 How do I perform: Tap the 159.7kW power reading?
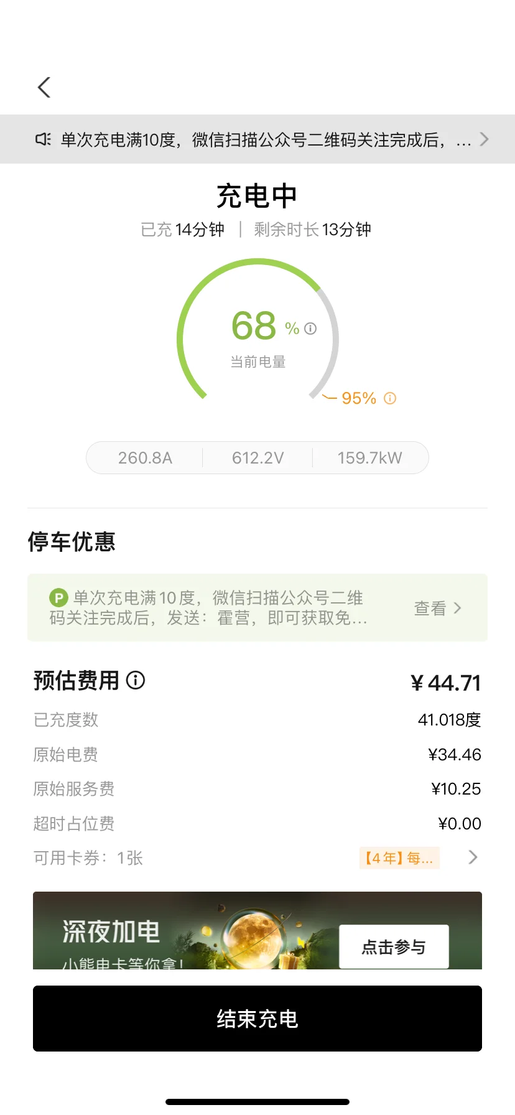369,458
